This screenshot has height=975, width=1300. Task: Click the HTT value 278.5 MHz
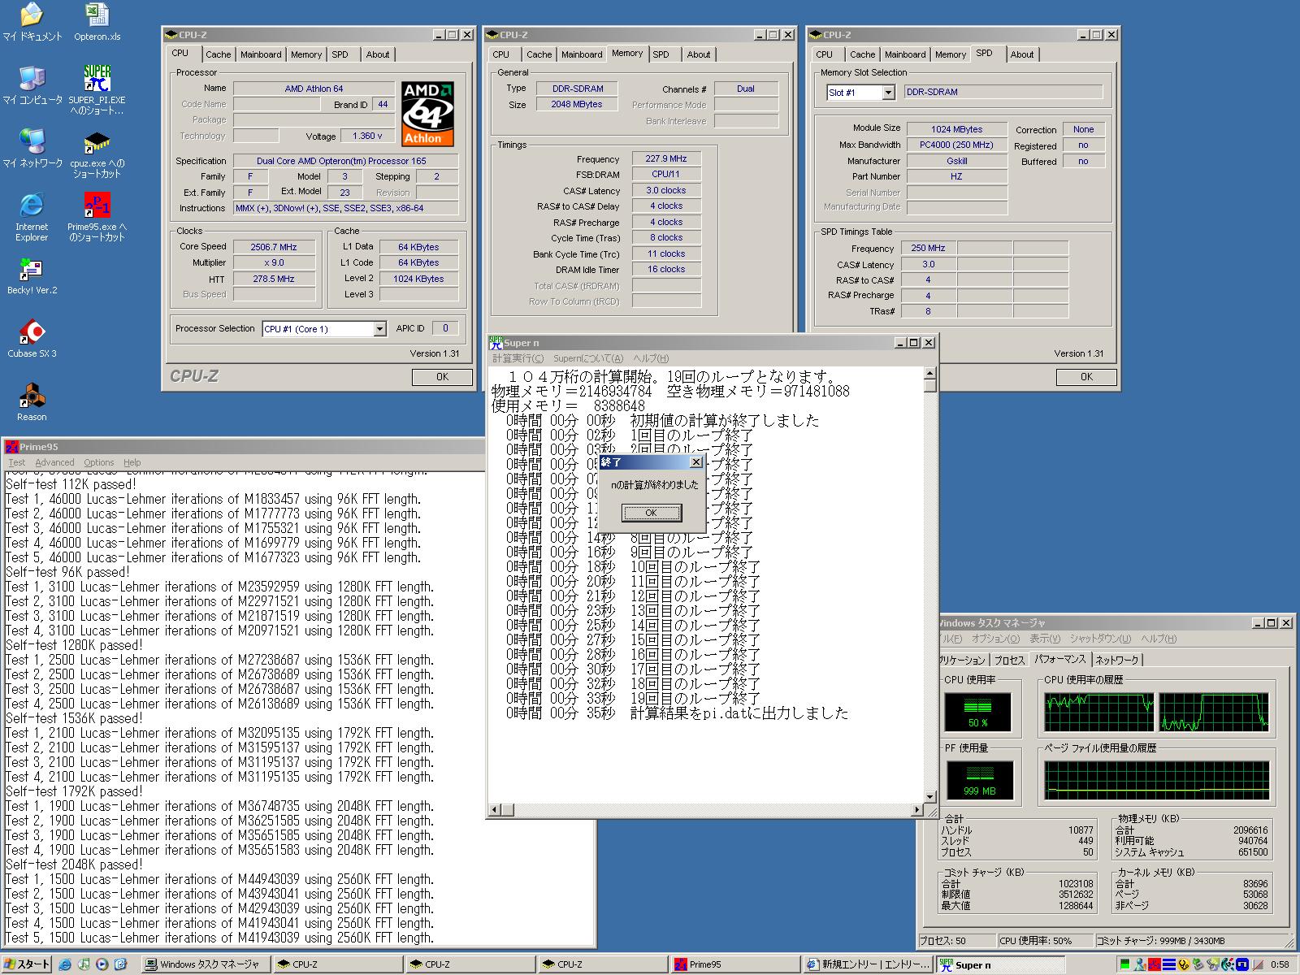274,279
